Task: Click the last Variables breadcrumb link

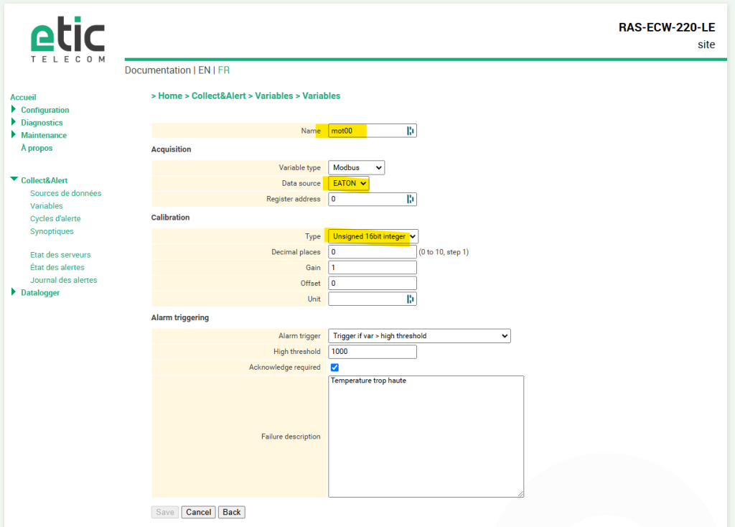Action: tap(321, 95)
